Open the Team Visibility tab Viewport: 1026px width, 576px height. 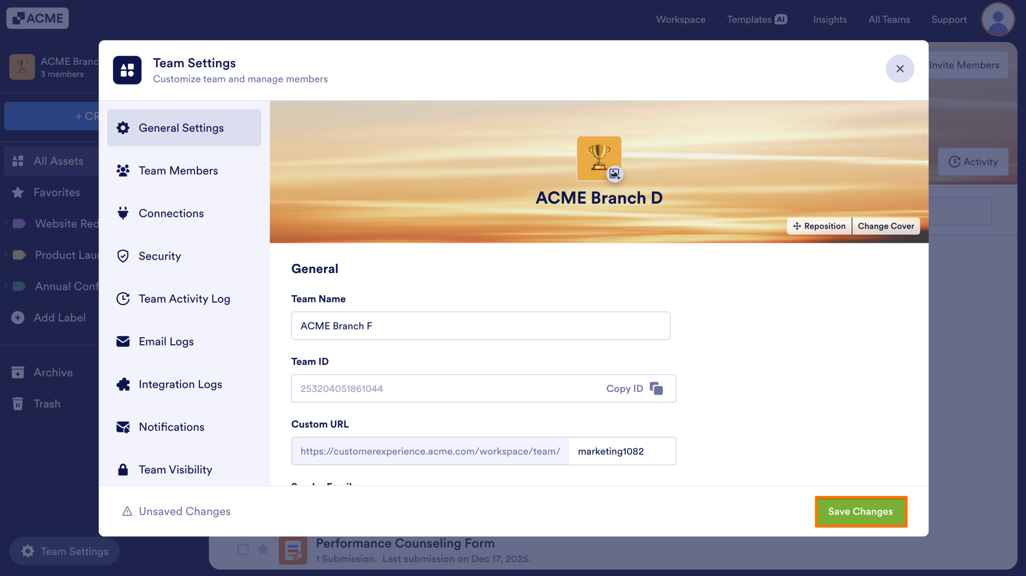(x=184, y=470)
